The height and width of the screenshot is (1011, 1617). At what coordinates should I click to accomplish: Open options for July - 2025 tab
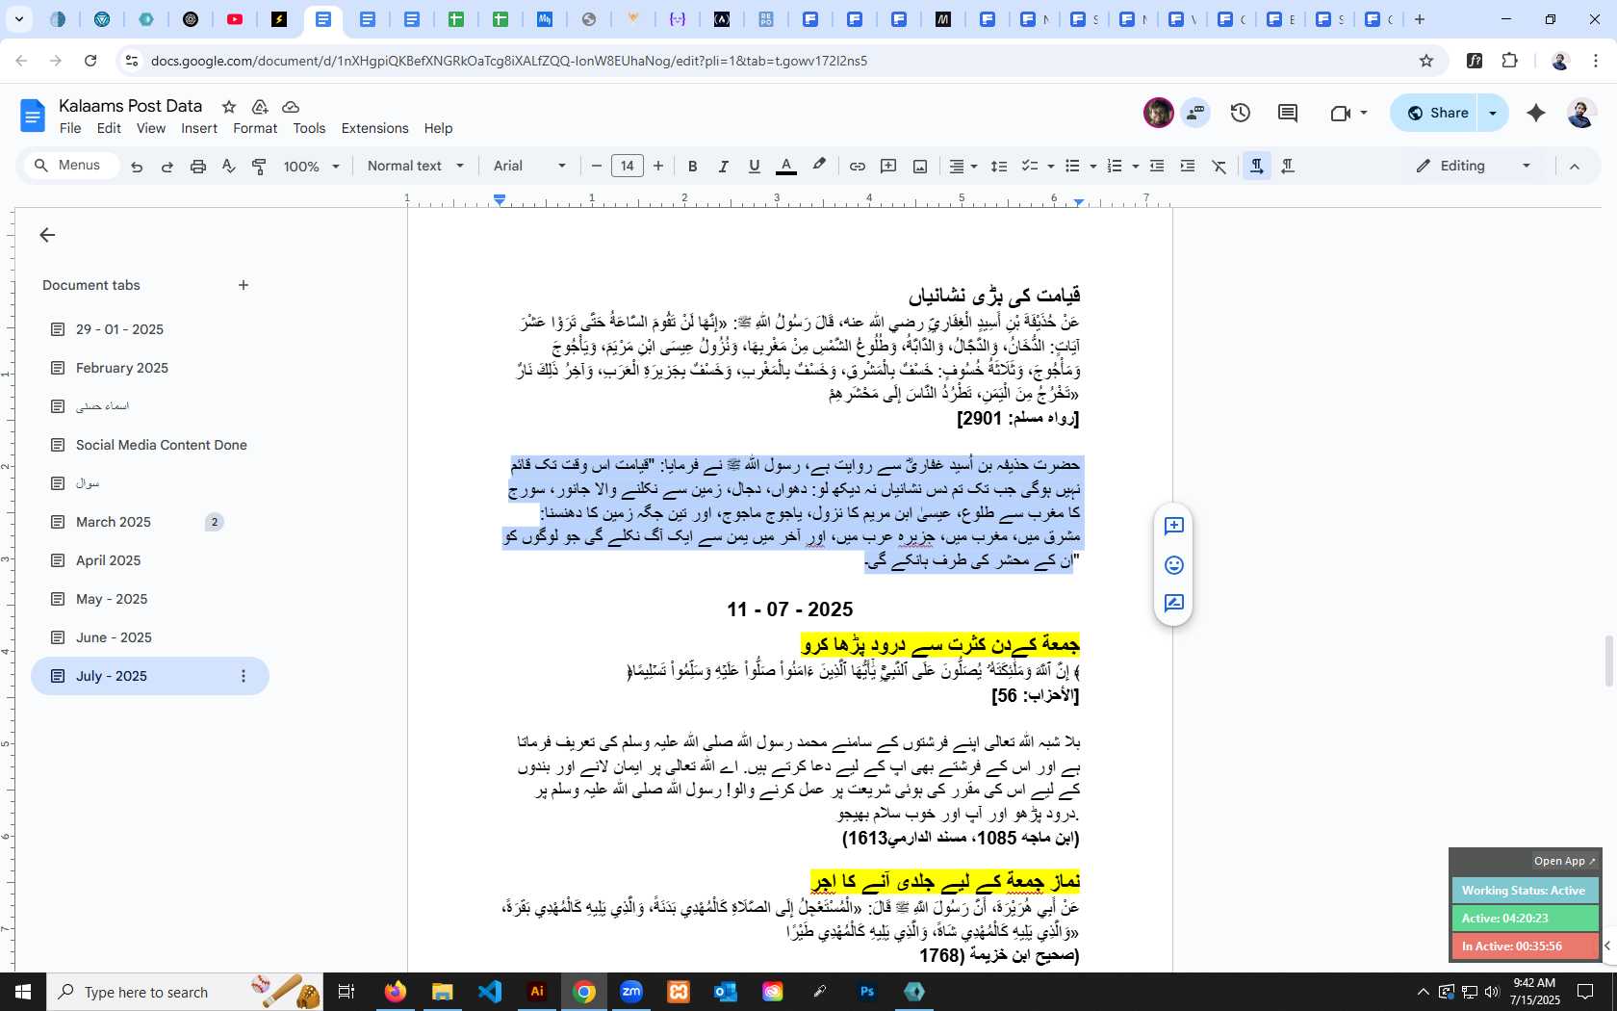[x=244, y=676]
